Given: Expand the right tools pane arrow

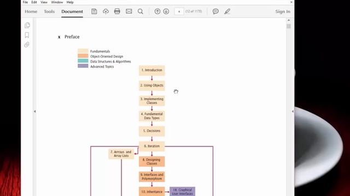Looking at the screenshot, I should click(293, 111).
